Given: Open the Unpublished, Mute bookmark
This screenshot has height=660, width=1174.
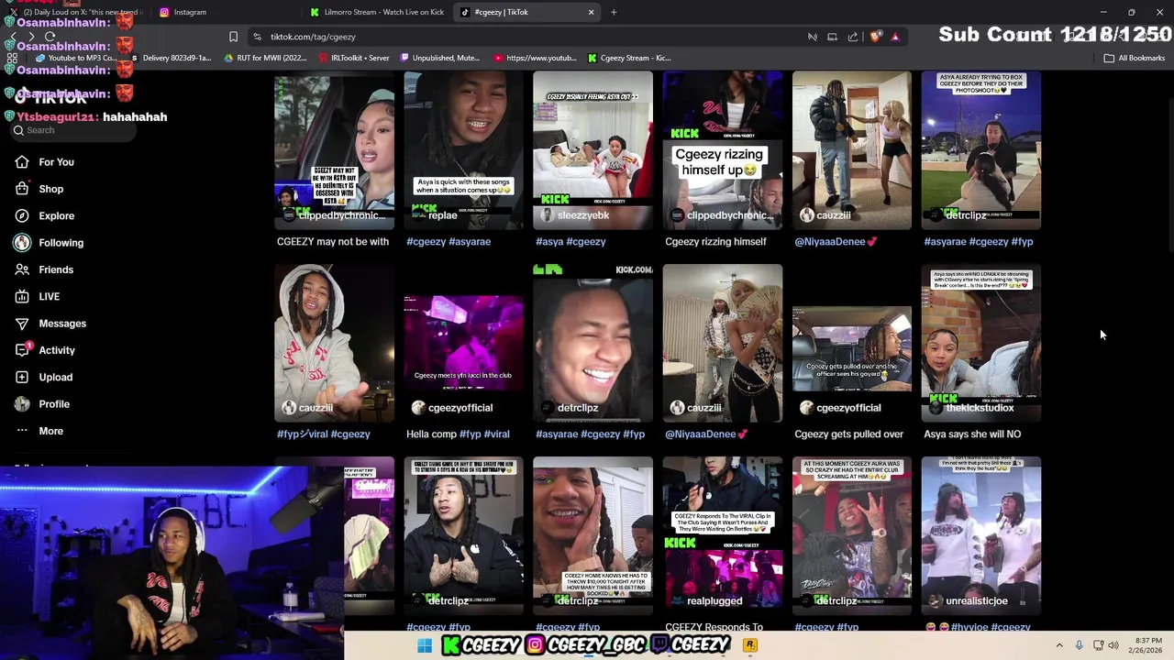Looking at the screenshot, I should click(439, 58).
